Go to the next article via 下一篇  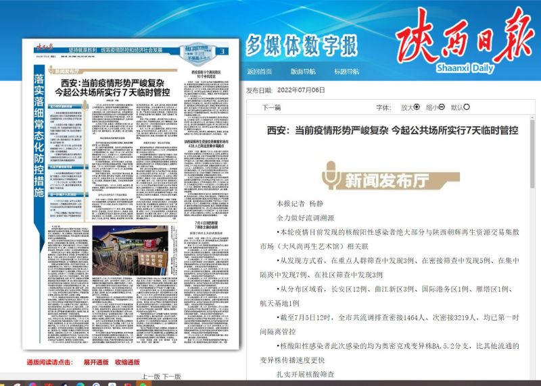[x=271, y=108]
